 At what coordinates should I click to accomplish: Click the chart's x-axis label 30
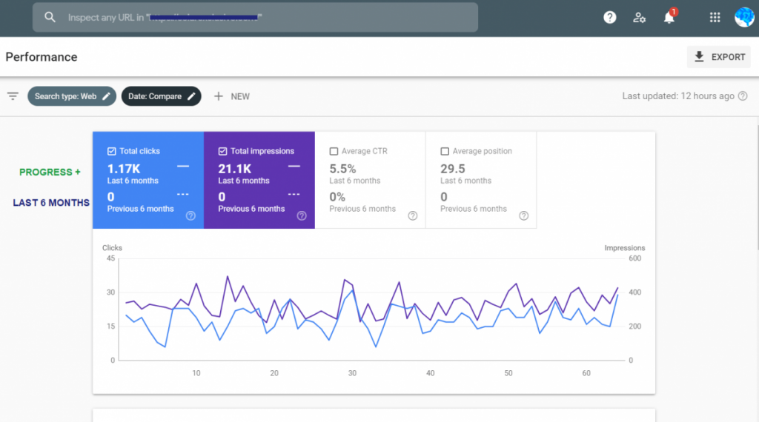pyautogui.click(x=352, y=373)
